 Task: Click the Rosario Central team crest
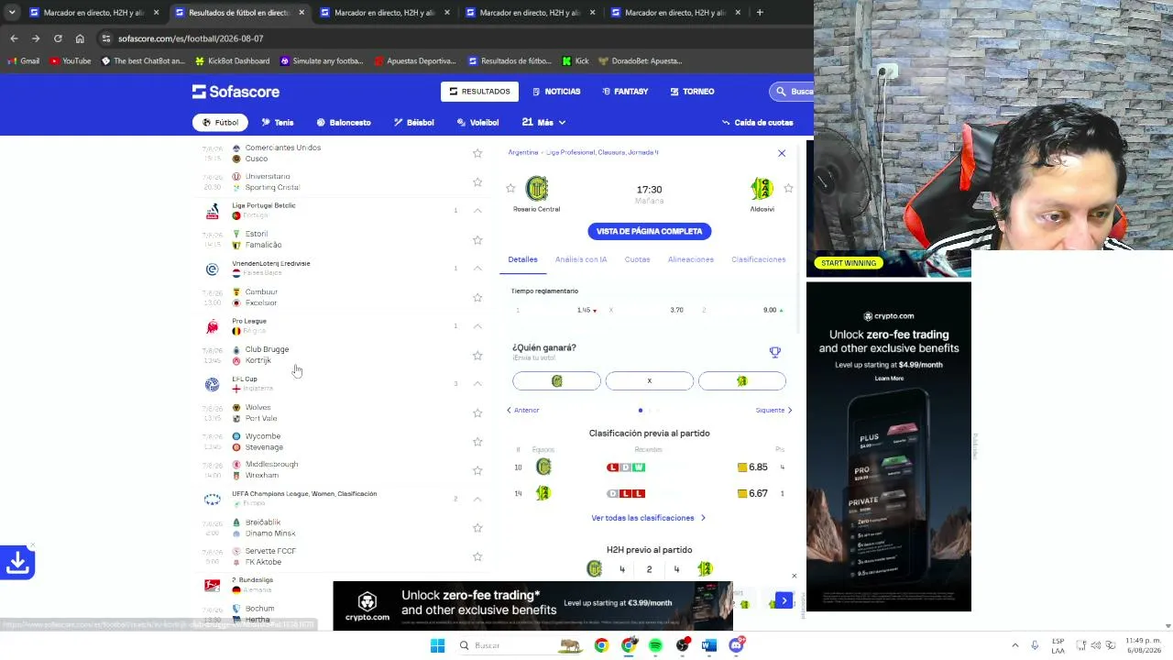[537, 189]
